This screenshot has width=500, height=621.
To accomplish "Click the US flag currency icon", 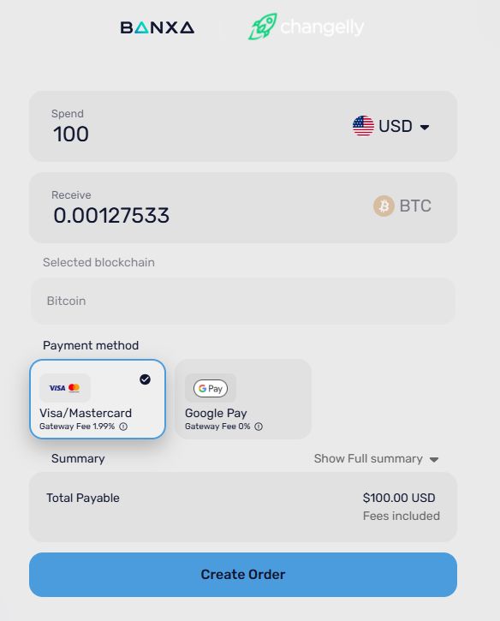I will (363, 126).
